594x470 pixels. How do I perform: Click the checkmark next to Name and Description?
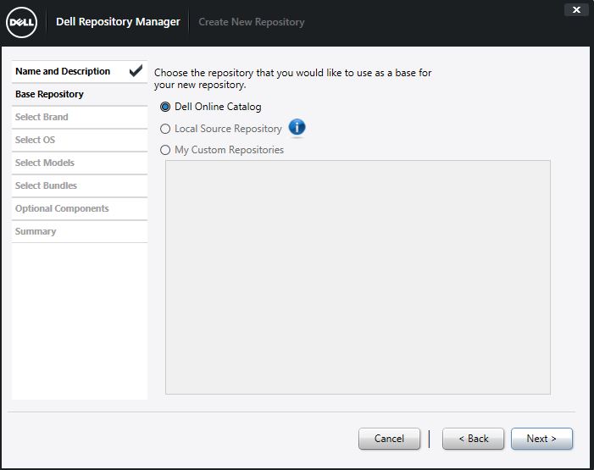click(x=136, y=71)
